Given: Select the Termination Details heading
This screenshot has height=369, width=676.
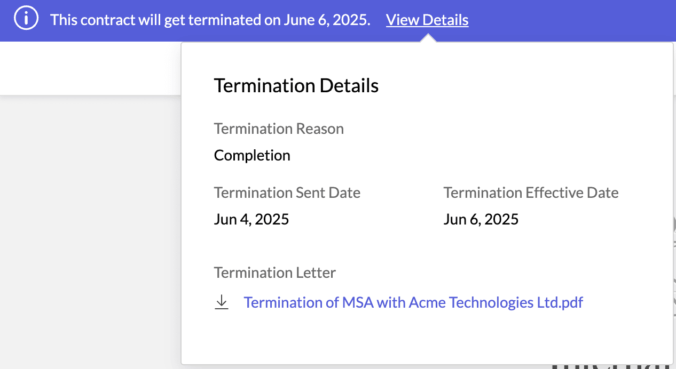Looking at the screenshot, I should [296, 85].
